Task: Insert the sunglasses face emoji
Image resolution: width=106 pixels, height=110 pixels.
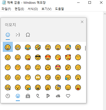Action: pos(38,57)
